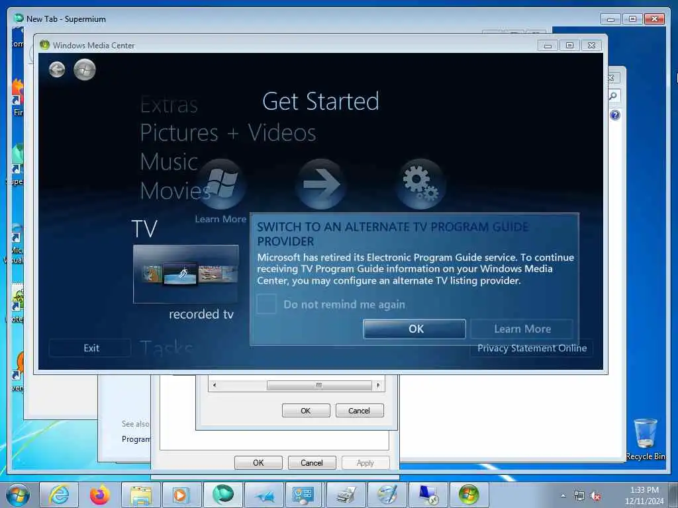Viewport: 678px width, 508px height.
Task: Minimize the Windows Media Center window
Action: pos(548,45)
